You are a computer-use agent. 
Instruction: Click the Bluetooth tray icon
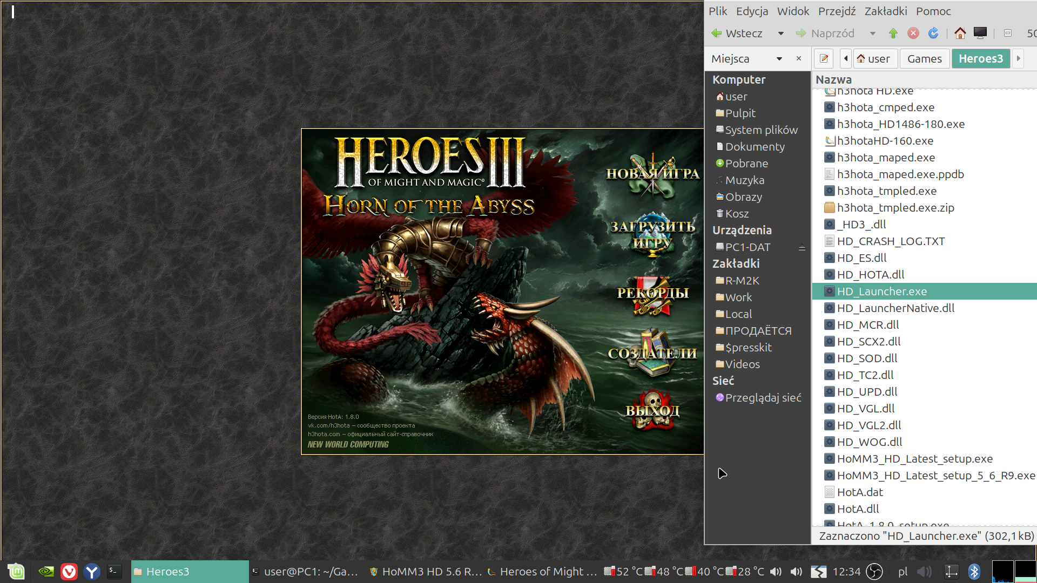974,571
